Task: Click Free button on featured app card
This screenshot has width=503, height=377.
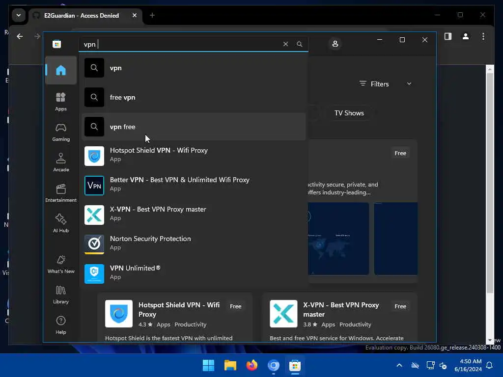Action: tap(400, 153)
